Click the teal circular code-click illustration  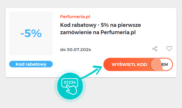[70, 86]
